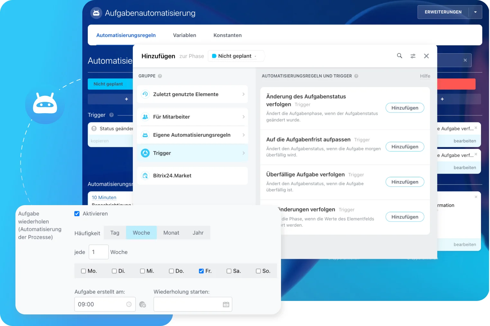Expand the Erweiterungen dropdown arrow
This screenshot has width=490, height=326.
pyautogui.click(x=475, y=12)
